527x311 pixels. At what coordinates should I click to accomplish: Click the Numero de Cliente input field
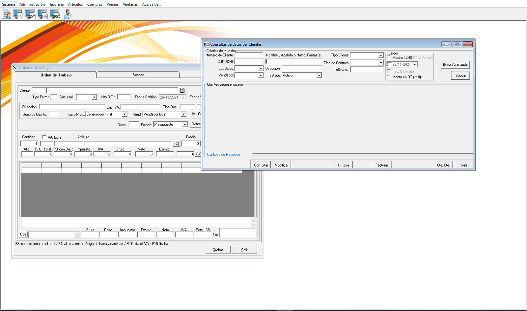pos(249,55)
